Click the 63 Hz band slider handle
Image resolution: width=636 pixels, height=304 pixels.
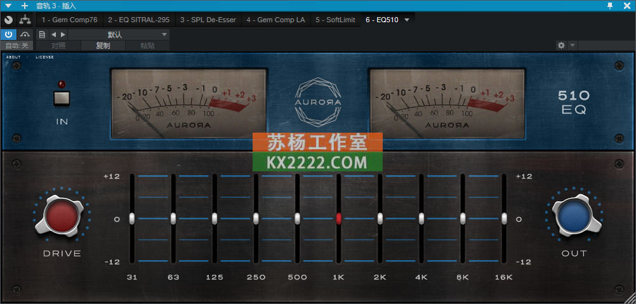pos(173,218)
